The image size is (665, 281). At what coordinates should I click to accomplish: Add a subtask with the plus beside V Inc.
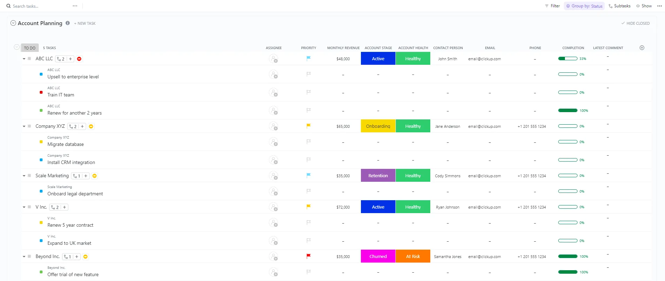(x=65, y=207)
